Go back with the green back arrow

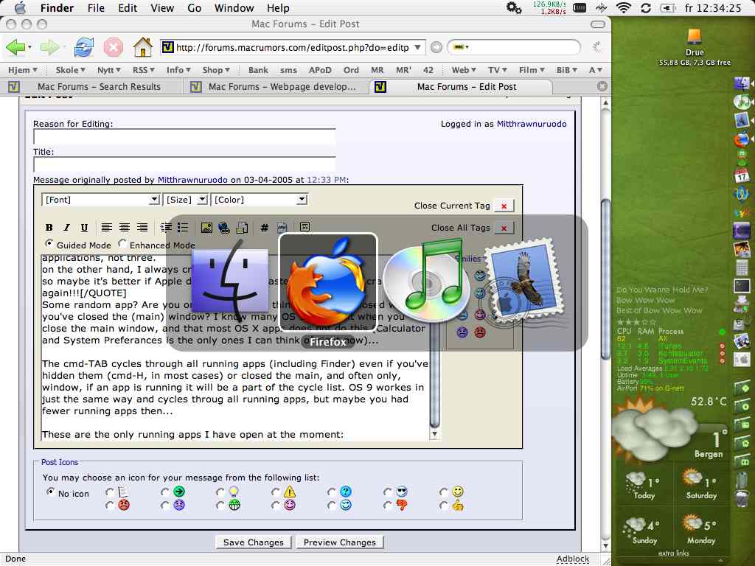(15, 47)
